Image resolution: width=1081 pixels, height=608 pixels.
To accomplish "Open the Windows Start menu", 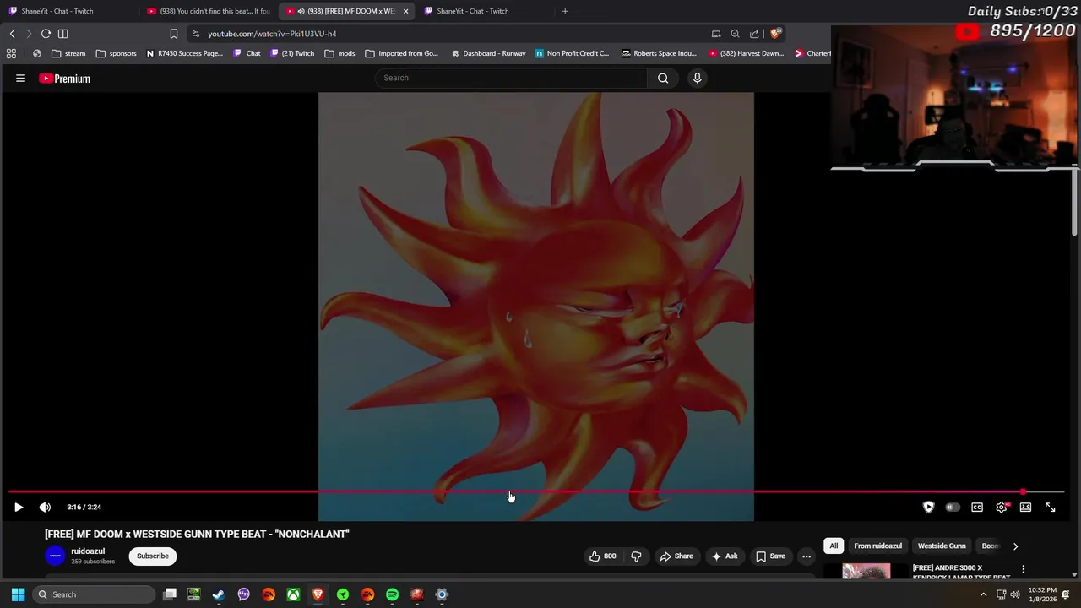I will [x=18, y=594].
